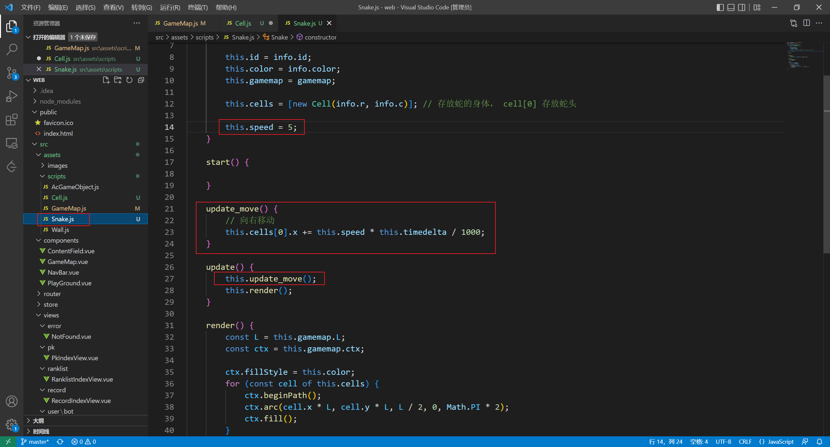The width and height of the screenshot is (830, 447).
Task: Open the Manage gear settings icon
Action: [12, 424]
